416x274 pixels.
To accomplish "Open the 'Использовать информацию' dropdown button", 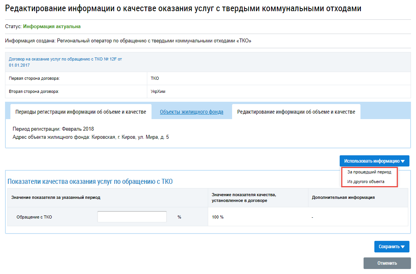I will click(374, 161).
